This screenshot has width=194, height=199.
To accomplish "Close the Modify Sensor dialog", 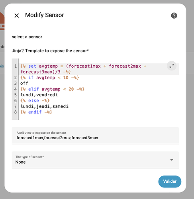I will [x=17, y=16].
